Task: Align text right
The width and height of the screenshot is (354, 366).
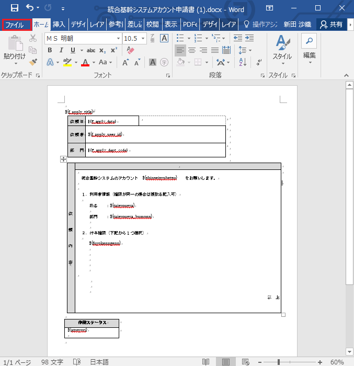Action: click(203, 50)
